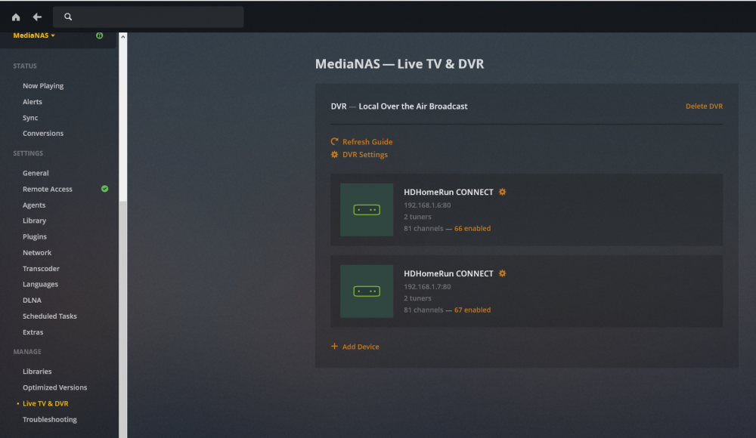Open Plugins settings
The width and height of the screenshot is (756, 438).
point(35,236)
